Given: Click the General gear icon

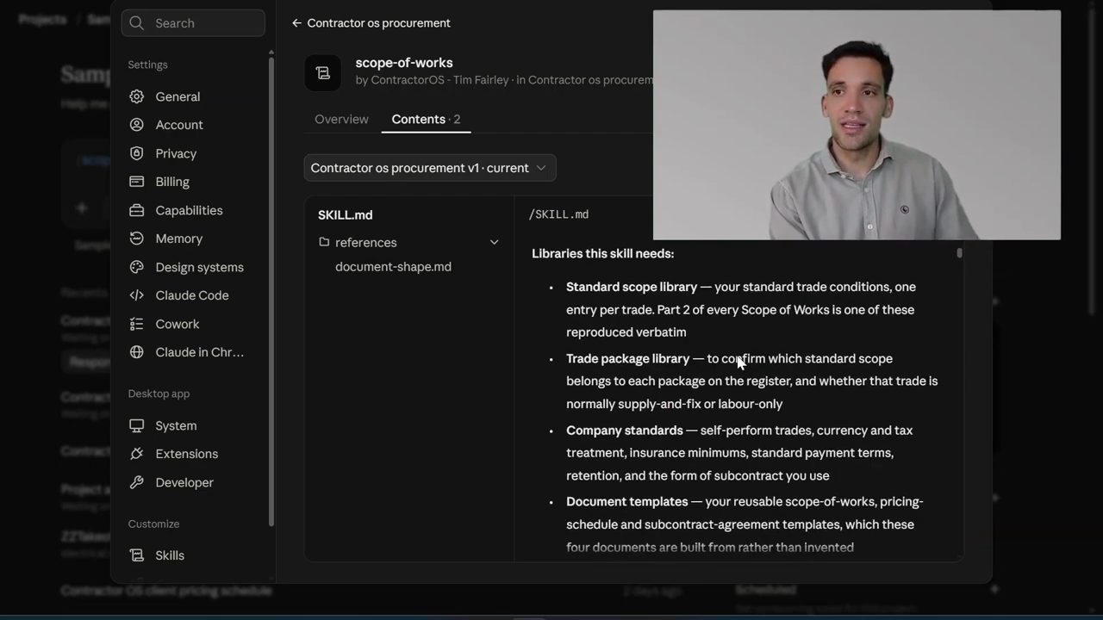Looking at the screenshot, I should point(136,96).
